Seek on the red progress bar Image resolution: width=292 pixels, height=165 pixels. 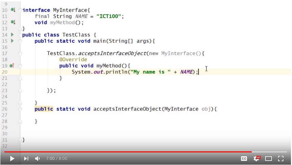(128, 152)
